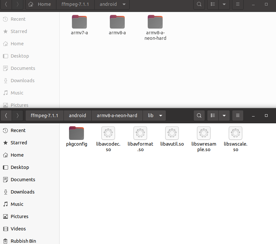Select the libavformat.so library file

coord(140,139)
